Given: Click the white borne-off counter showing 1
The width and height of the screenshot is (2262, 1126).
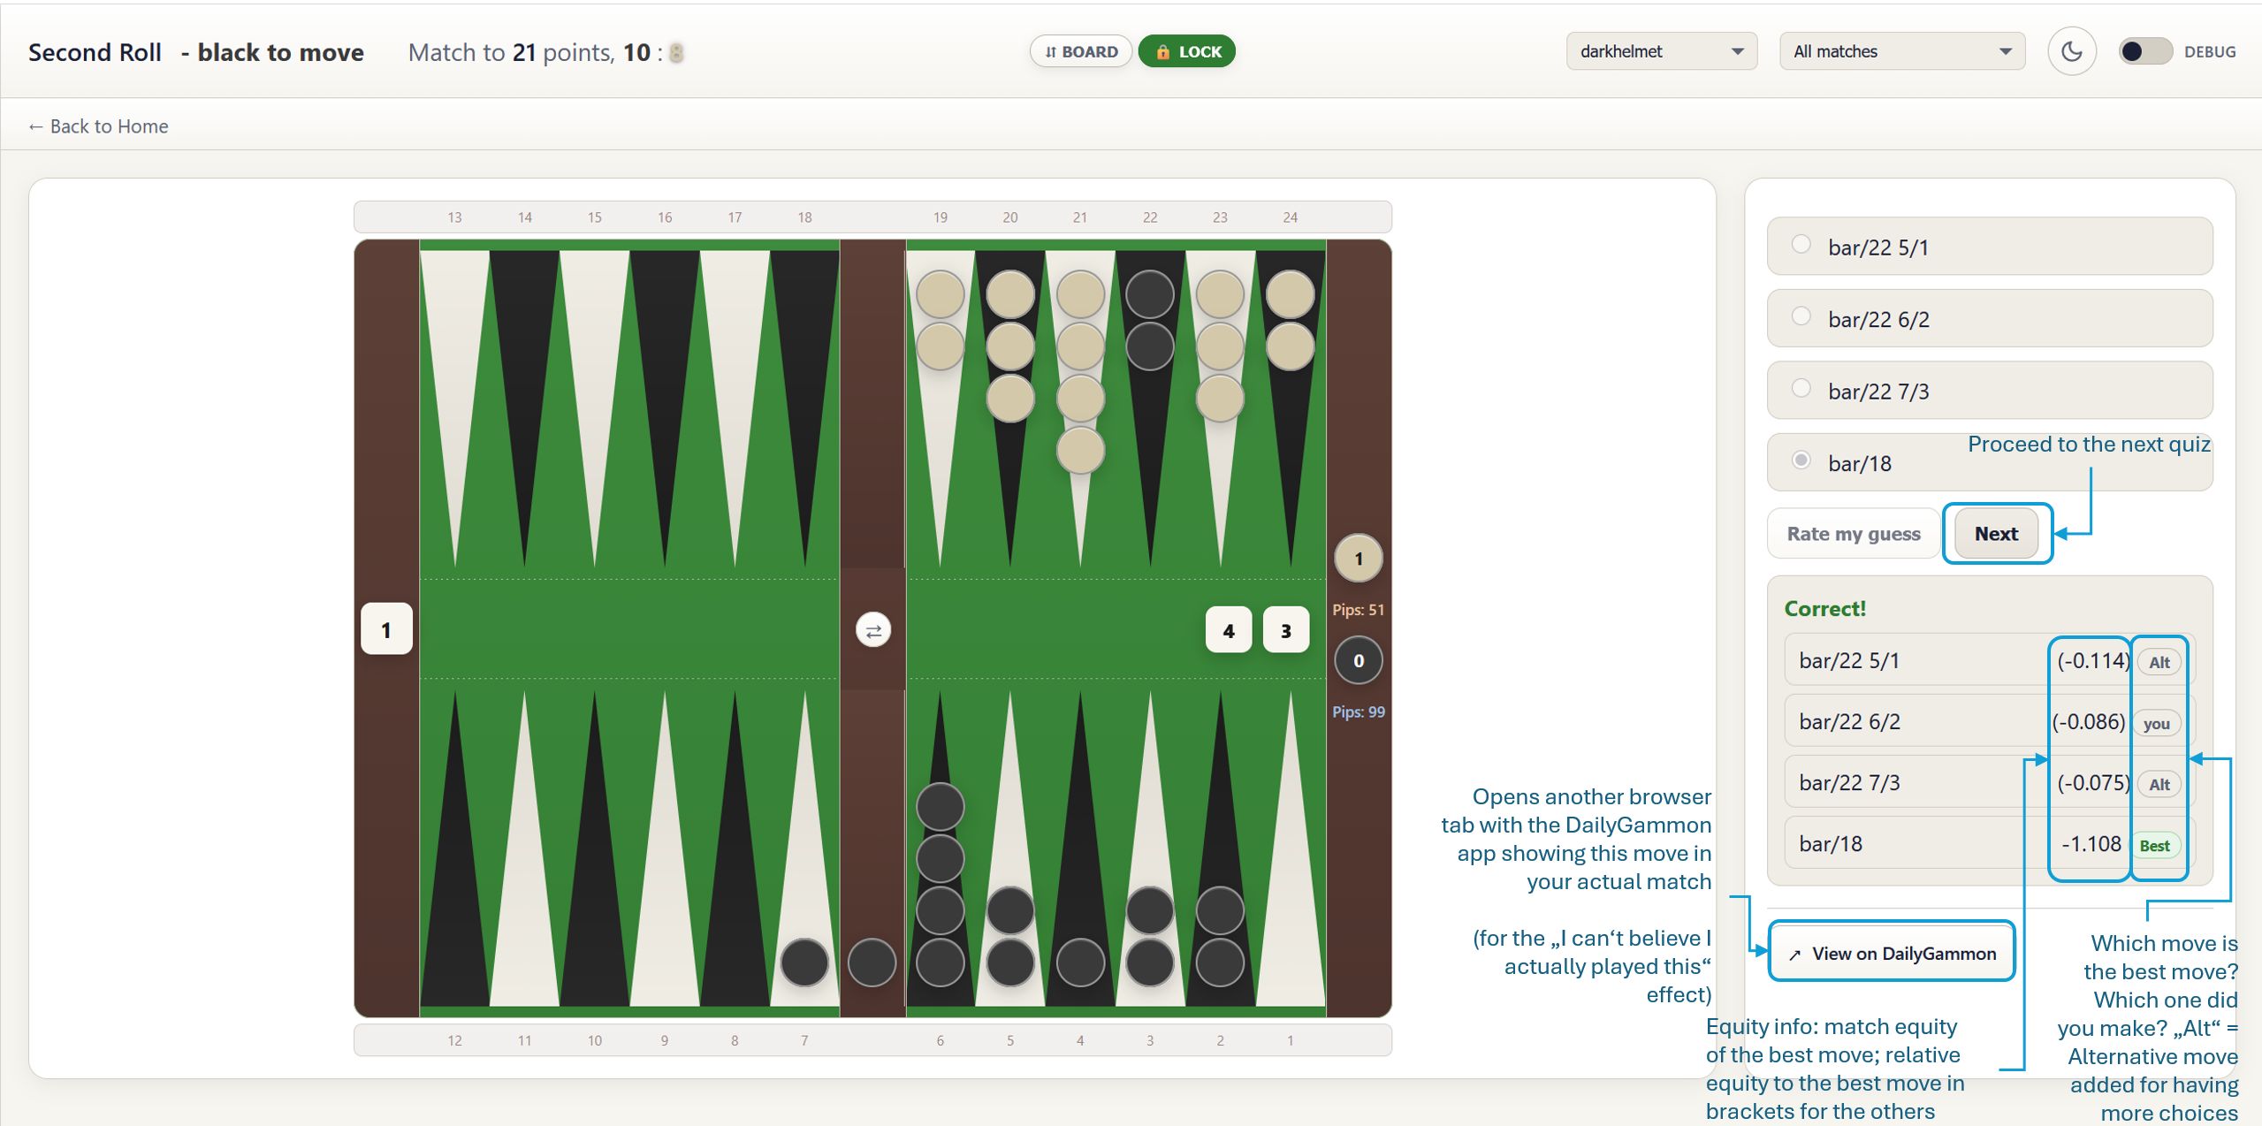Looking at the screenshot, I should coord(1358,558).
